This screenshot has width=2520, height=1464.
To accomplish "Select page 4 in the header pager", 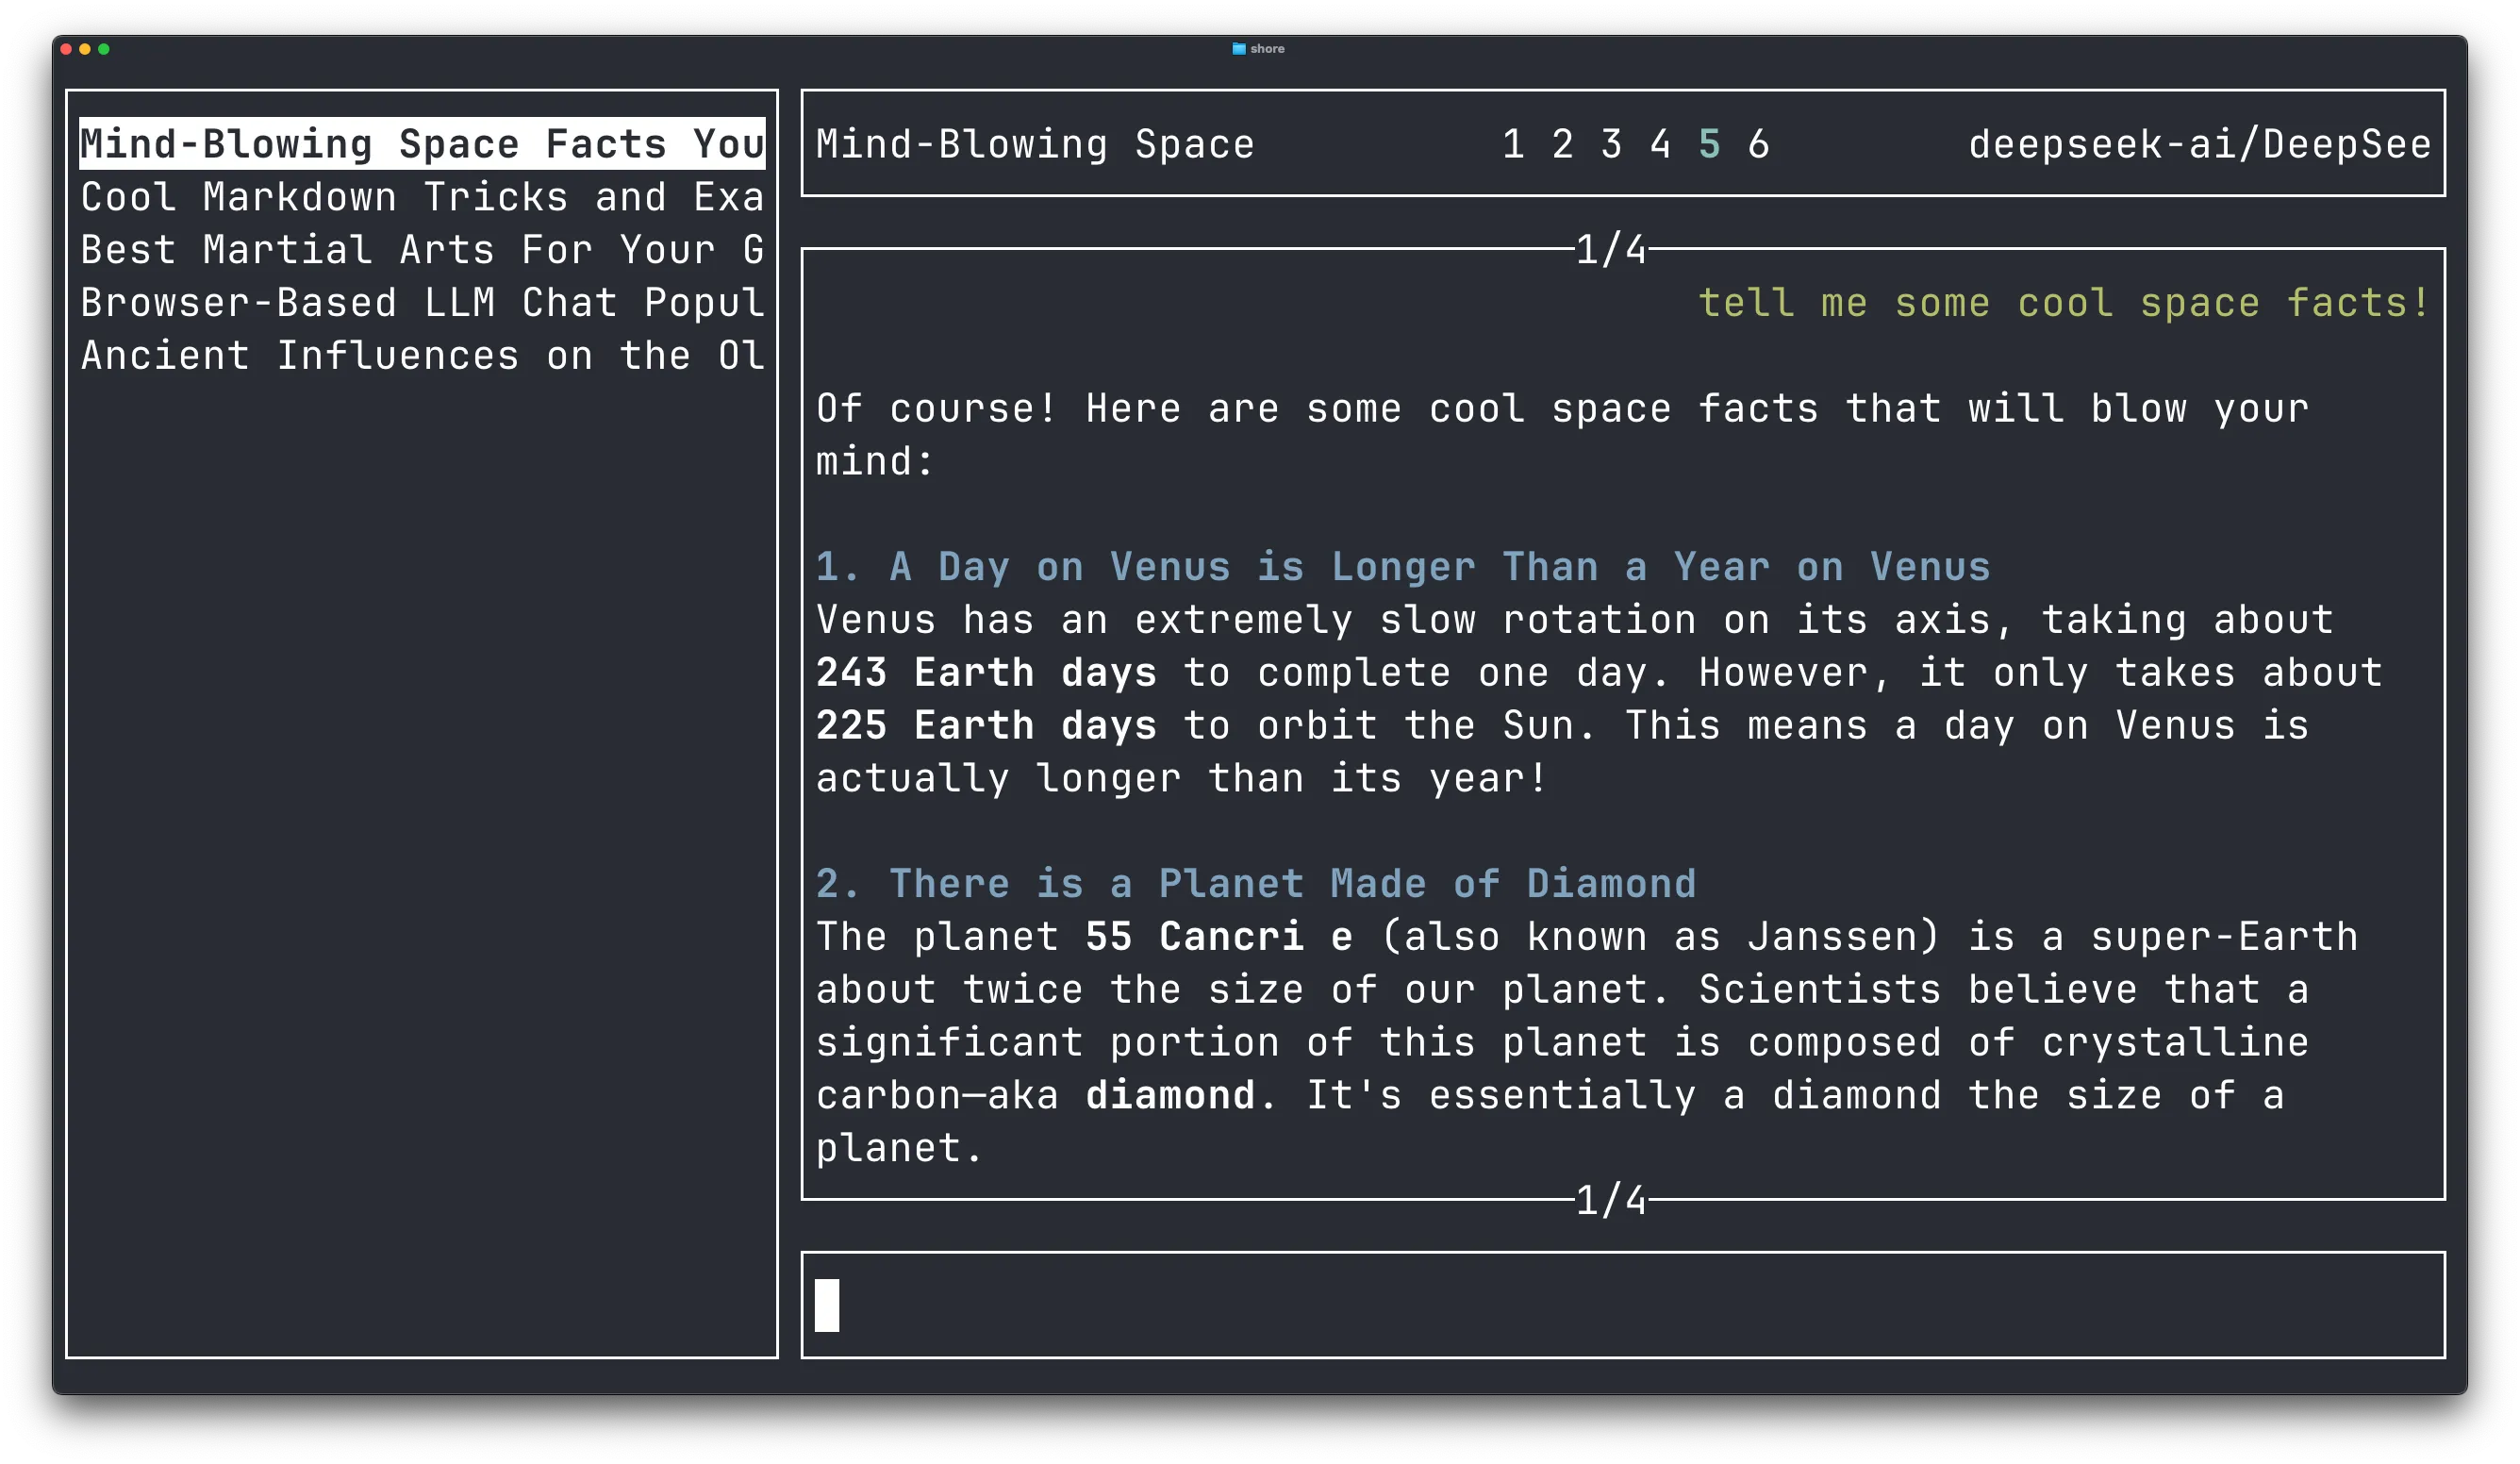I will [x=1661, y=144].
